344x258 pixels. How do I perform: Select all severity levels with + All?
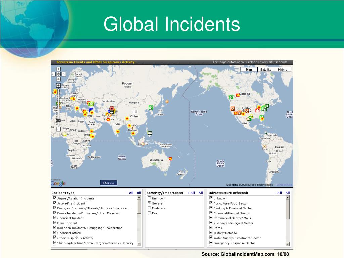coord(191,193)
